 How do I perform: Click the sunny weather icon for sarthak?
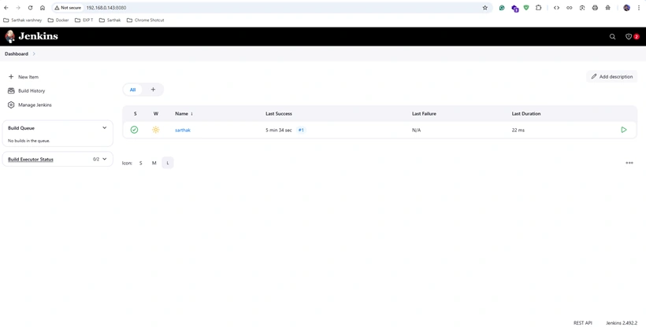pyautogui.click(x=156, y=130)
